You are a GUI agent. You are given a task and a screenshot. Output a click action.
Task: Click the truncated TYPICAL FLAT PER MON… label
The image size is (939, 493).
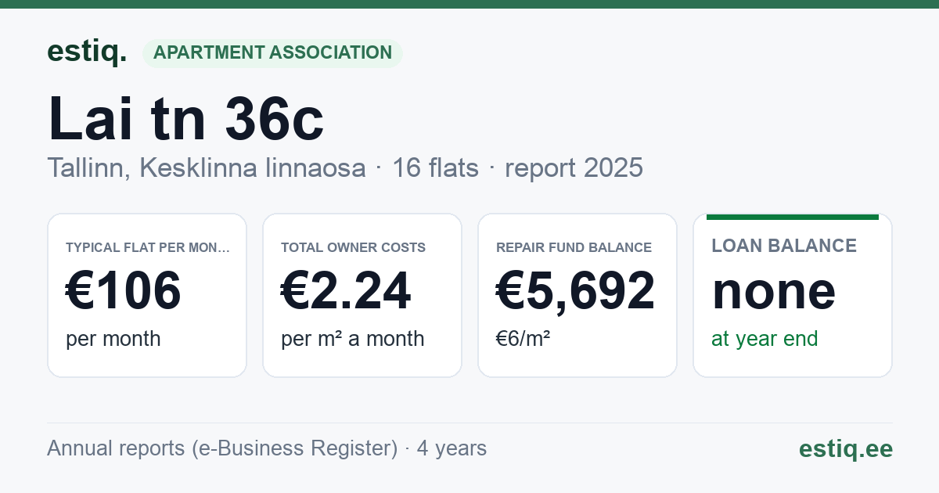[x=148, y=247]
